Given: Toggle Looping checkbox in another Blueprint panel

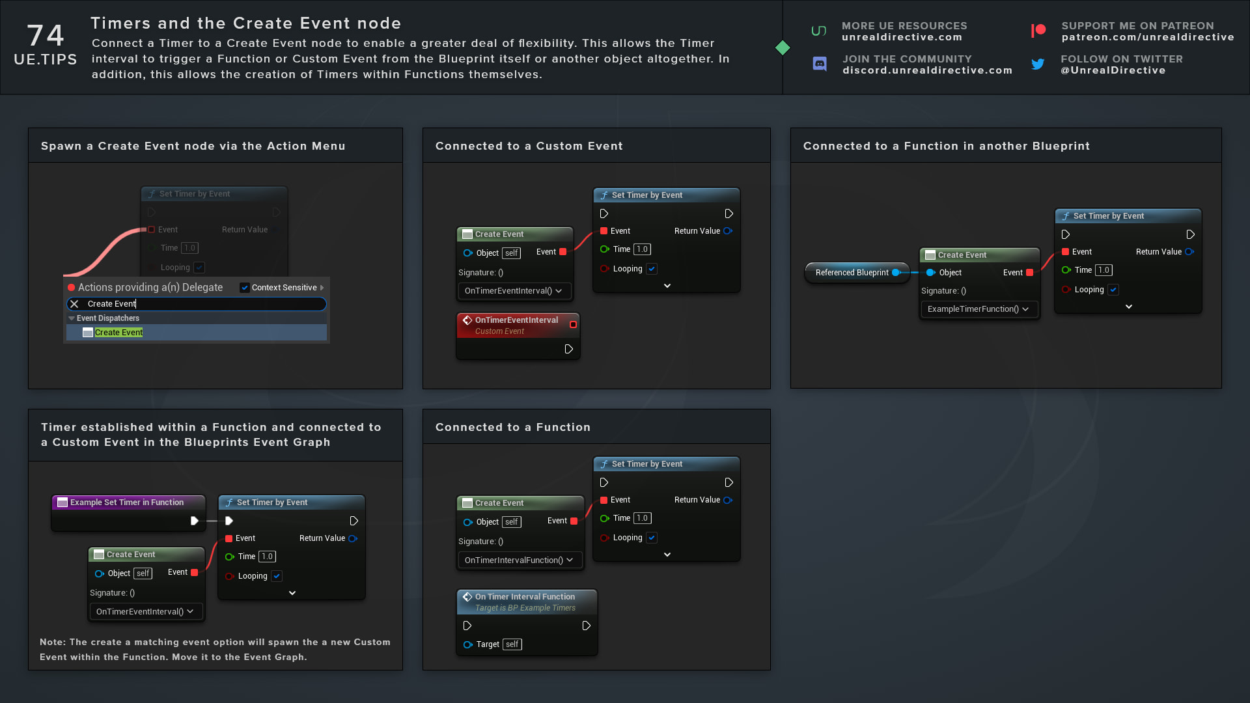Looking at the screenshot, I should point(1113,290).
